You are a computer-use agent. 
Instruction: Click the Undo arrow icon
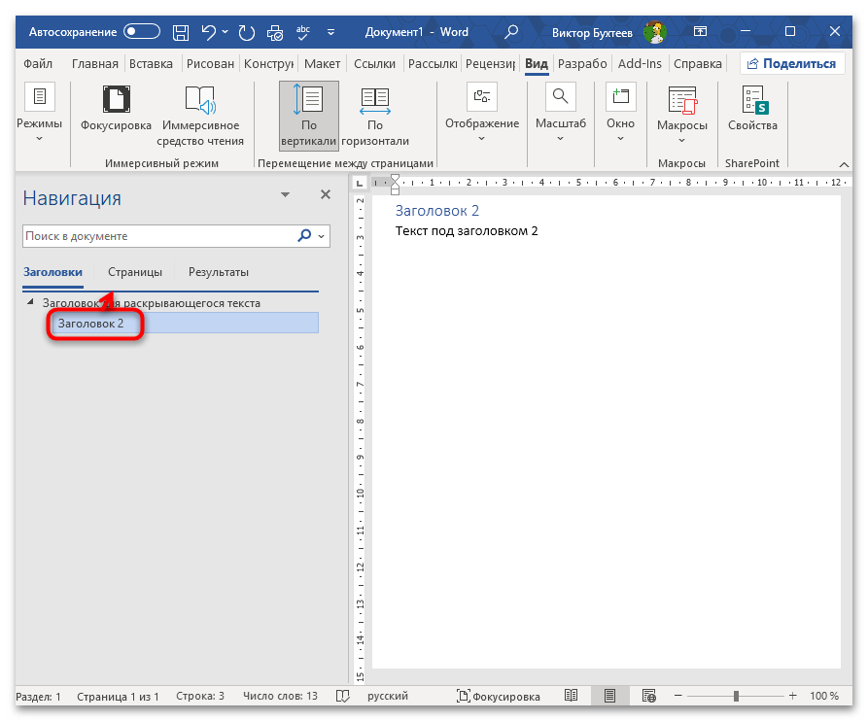coord(208,32)
